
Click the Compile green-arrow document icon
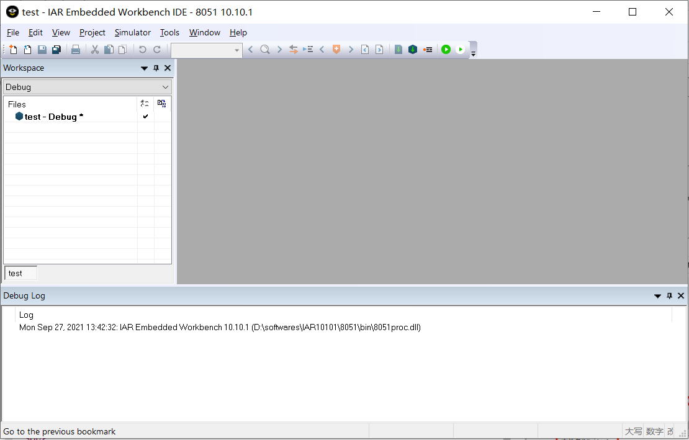point(398,50)
